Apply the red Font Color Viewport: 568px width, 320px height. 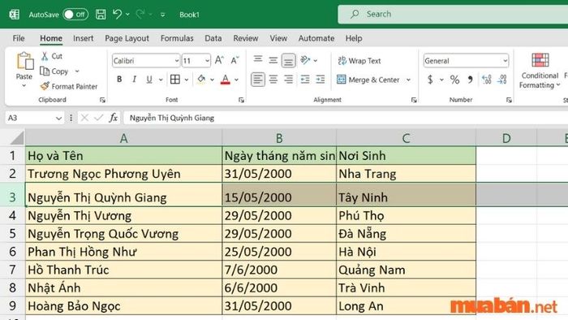pyautogui.click(x=226, y=80)
